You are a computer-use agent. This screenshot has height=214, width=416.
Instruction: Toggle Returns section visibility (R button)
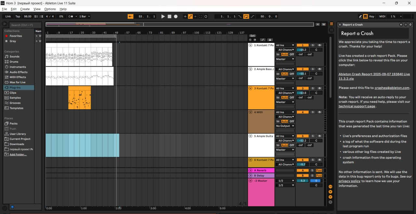[330, 192]
